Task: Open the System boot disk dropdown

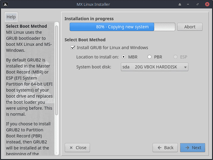Action: click(154, 67)
